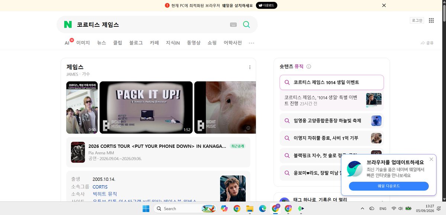Select 이영지 차쥐뿔 종료, 사비 1억 기부
Image resolution: width=446 pixels, height=215 pixels.
(332, 138)
